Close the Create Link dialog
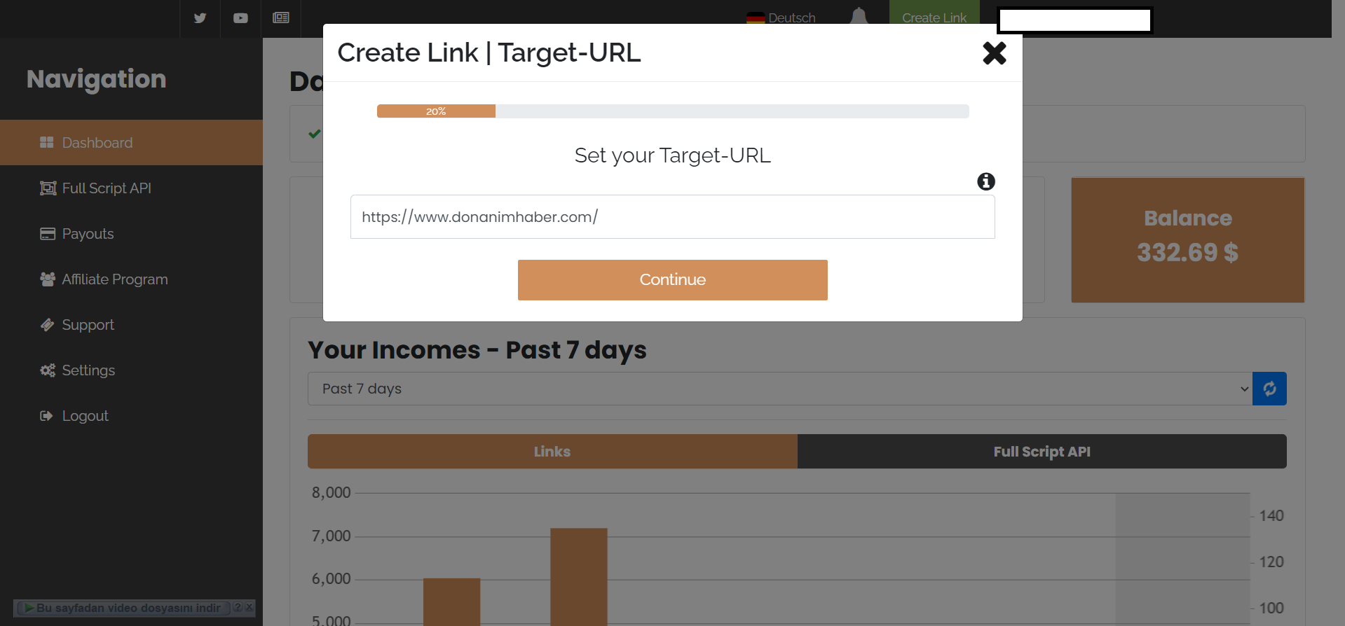The height and width of the screenshot is (626, 1345). tap(994, 53)
